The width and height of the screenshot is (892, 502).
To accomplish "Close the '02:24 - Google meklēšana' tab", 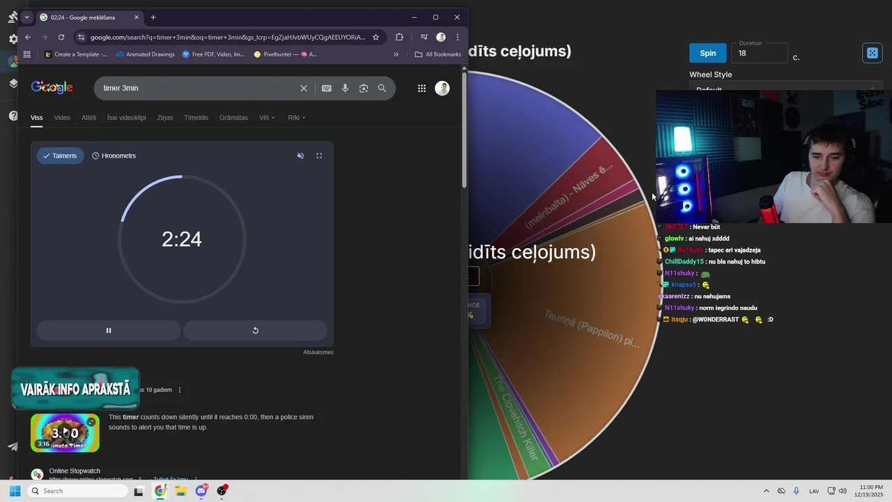I will [x=137, y=17].
